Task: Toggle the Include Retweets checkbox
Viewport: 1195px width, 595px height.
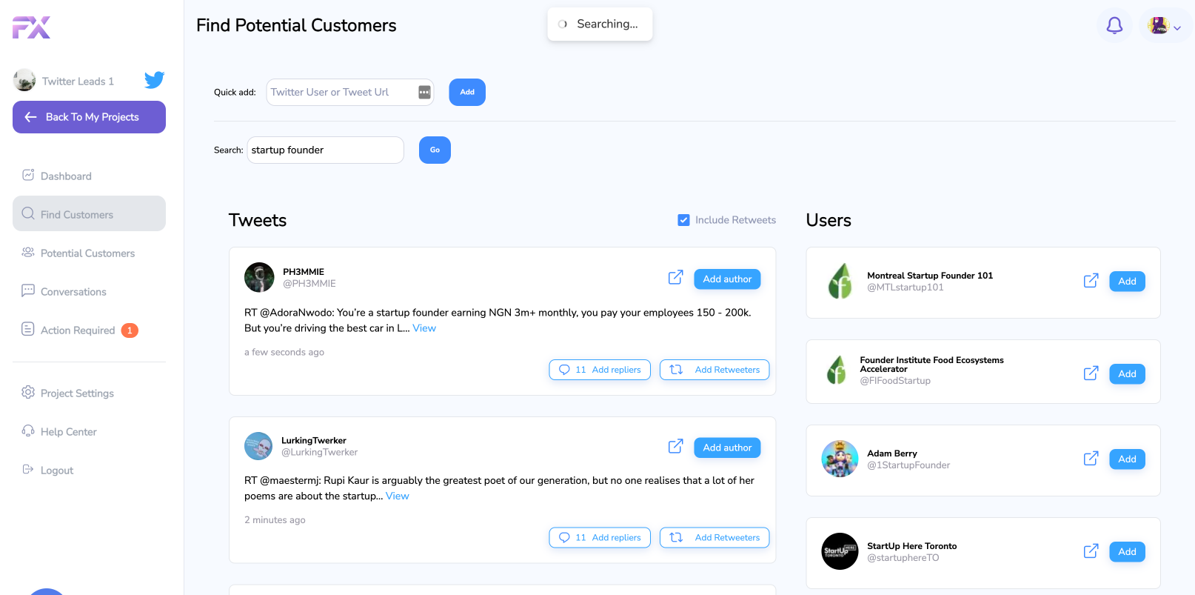Action: tap(683, 220)
